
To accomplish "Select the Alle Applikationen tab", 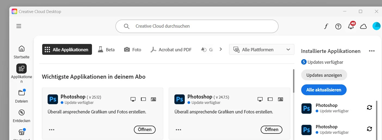I will (67, 50).
